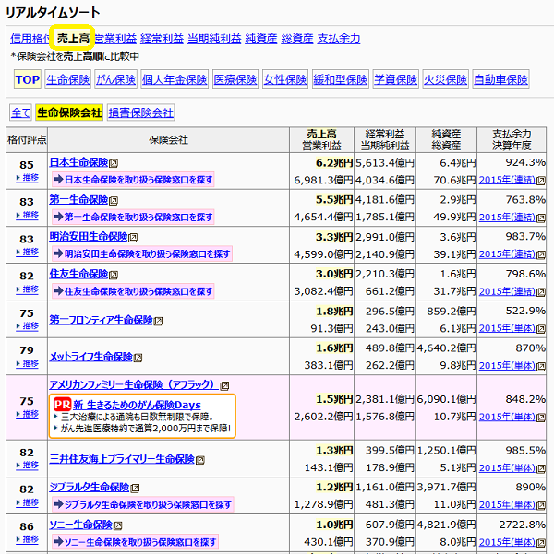
Task: Click external icon after 2015年(単体) in ジブラルタ row
Action: pyautogui.click(x=541, y=506)
